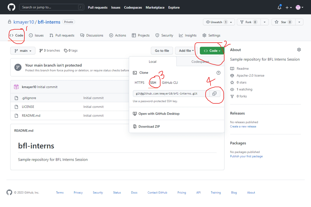Copy the SSH clone URL to clipboard

[x=214, y=93]
